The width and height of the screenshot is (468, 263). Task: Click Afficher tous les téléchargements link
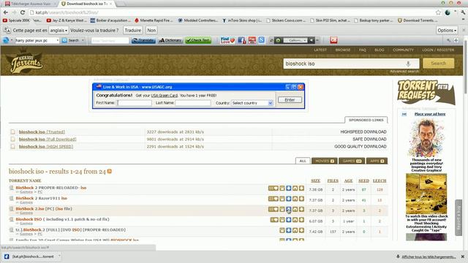(429, 256)
